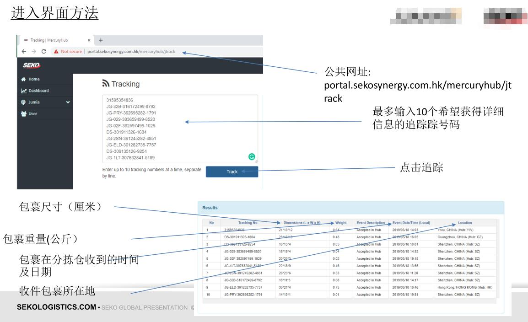Screen dimensions: 528x322
Task: Click inside the tracking numbers text area
Action: point(180,129)
